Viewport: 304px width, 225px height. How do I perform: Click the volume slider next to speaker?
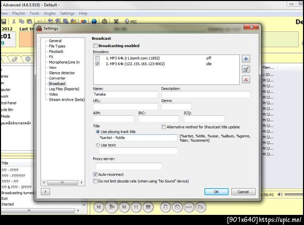294,195
